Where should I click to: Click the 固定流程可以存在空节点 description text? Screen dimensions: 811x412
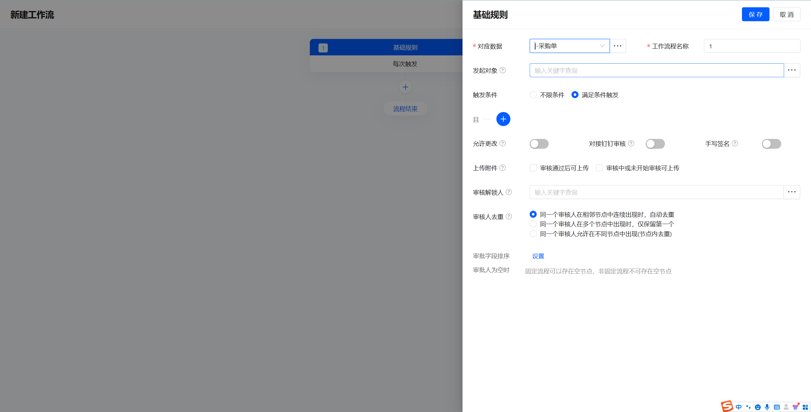tap(598, 271)
